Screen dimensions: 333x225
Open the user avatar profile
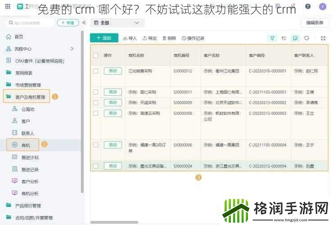[x=323, y=7]
